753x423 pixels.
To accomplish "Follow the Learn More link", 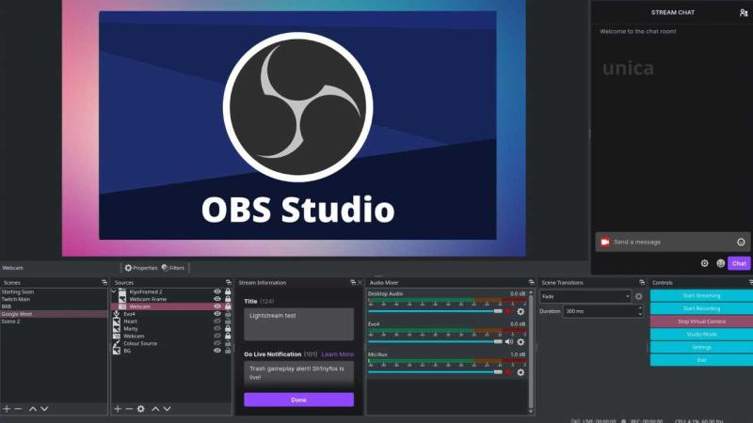I will coord(337,354).
